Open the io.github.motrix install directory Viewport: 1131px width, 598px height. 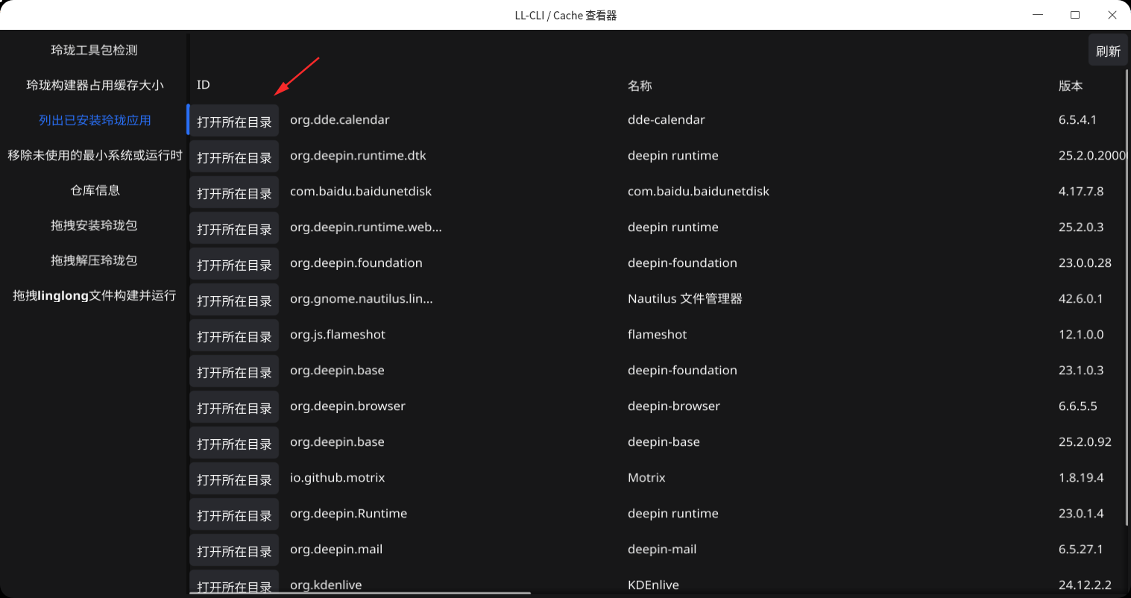pyautogui.click(x=234, y=479)
